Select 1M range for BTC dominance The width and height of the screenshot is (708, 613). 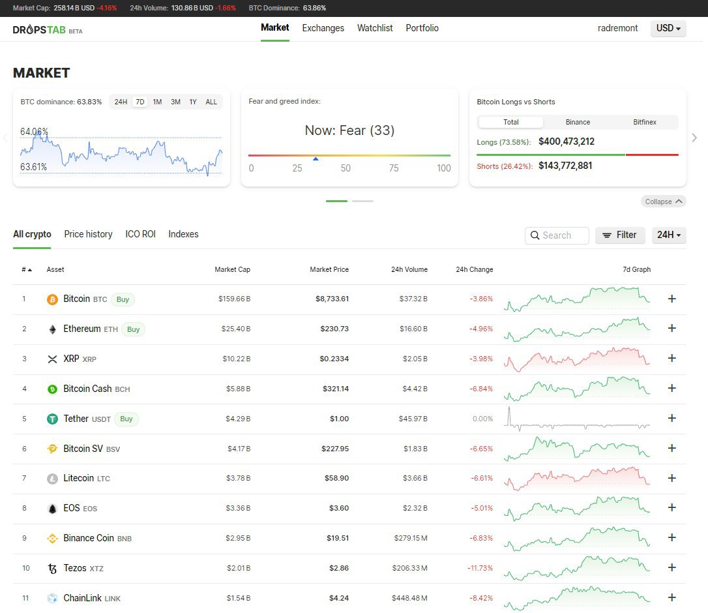pos(157,102)
